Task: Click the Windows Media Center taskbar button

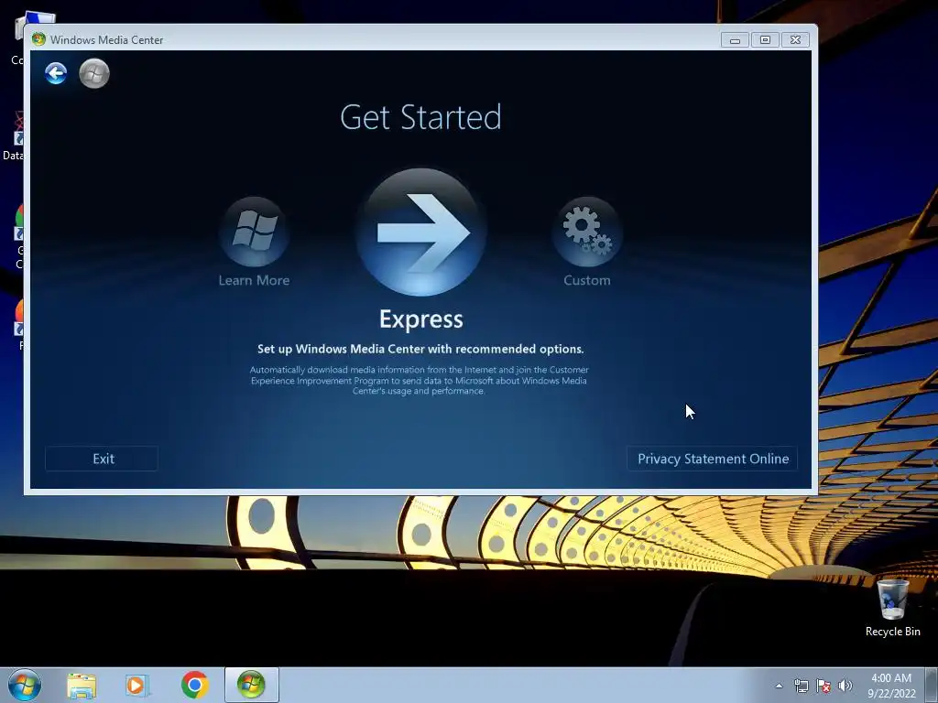Action: 251,685
